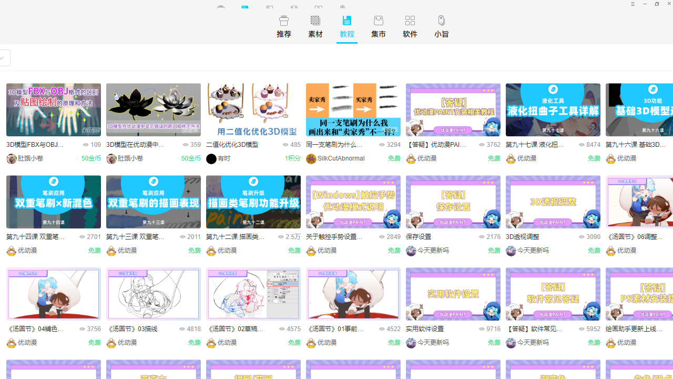
Task: Click the 今天更新吗 avatar on 实用软件设置 card
Action: click(x=411, y=343)
